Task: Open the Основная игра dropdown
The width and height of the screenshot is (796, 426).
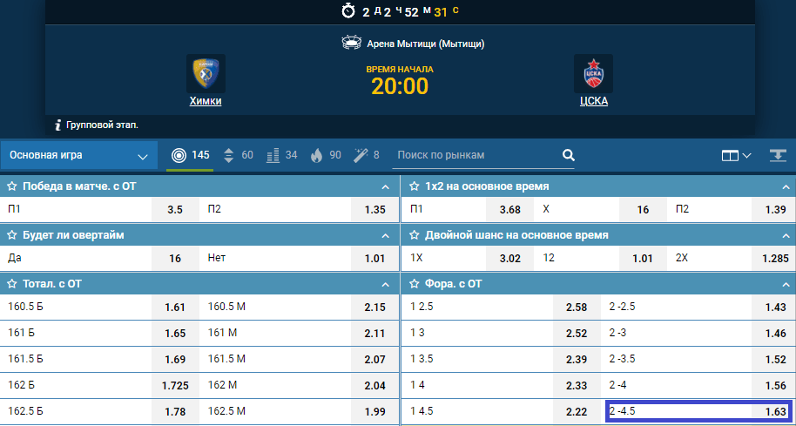Action: pos(78,155)
